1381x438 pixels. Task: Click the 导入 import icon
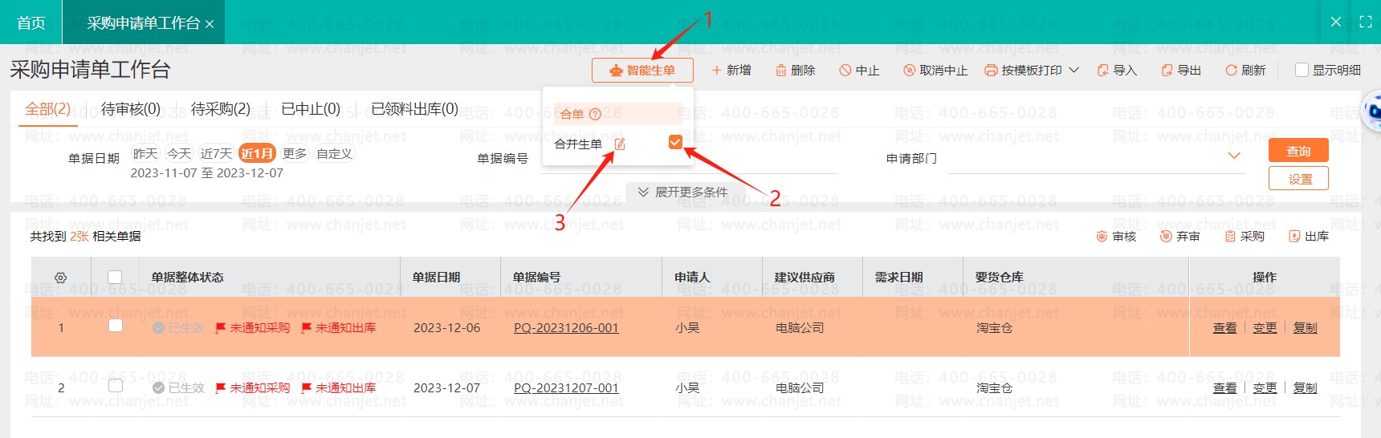pos(1102,71)
